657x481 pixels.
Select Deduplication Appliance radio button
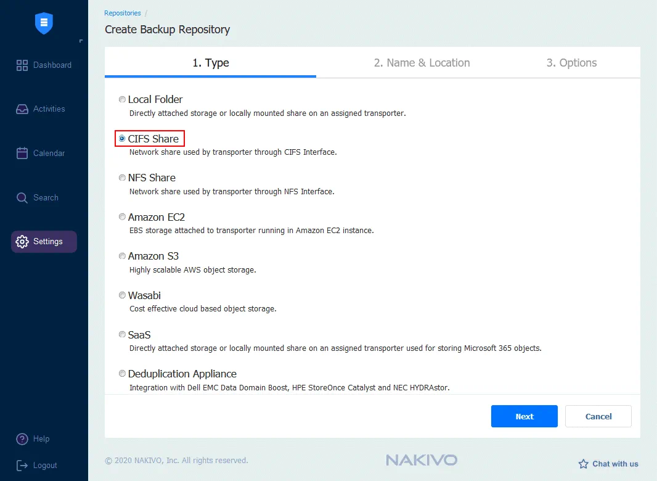point(122,374)
